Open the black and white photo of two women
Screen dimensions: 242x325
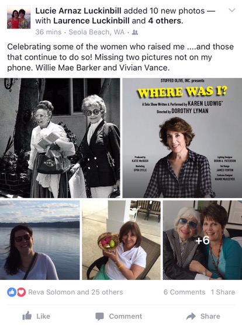coord(60,138)
